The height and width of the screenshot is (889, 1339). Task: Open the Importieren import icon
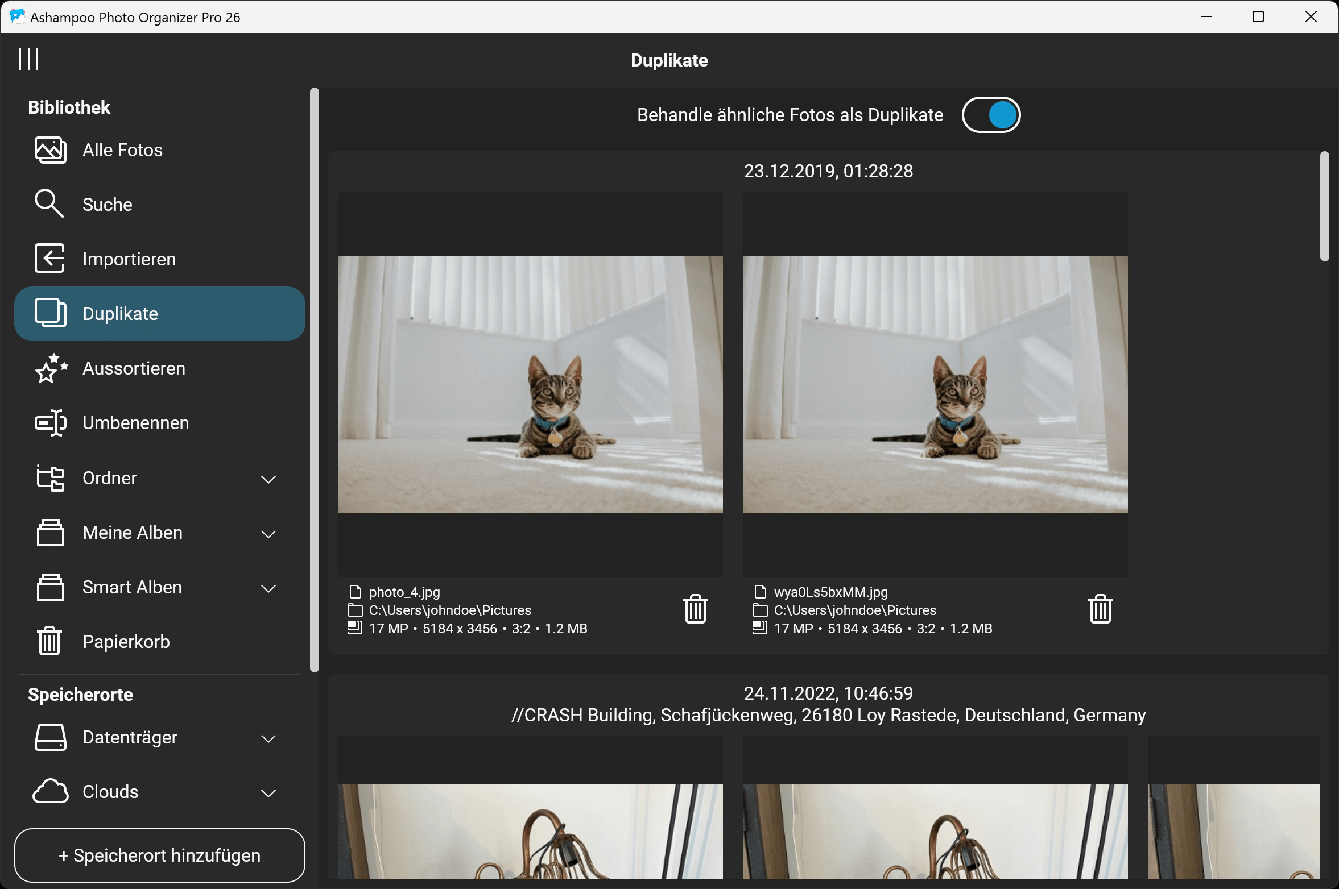(x=49, y=259)
